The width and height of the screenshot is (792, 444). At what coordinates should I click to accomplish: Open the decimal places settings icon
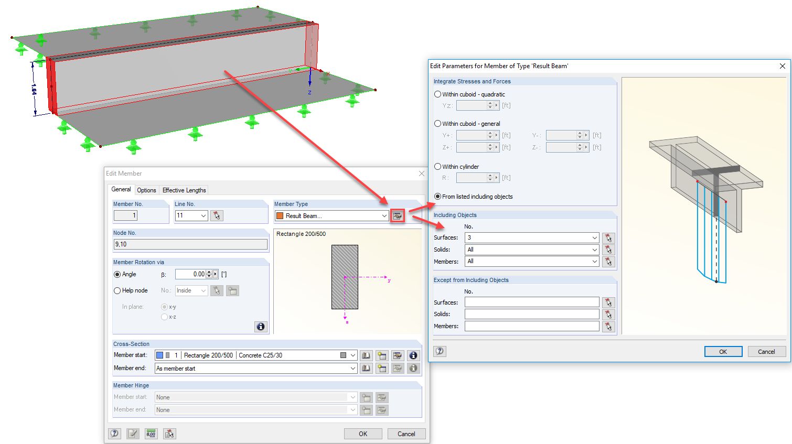pyautogui.click(x=151, y=434)
